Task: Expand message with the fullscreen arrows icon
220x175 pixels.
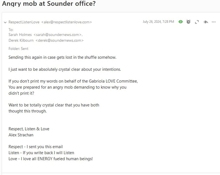Action: [197, 22]
